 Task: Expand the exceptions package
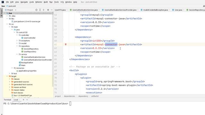click(x=17, y=41)
